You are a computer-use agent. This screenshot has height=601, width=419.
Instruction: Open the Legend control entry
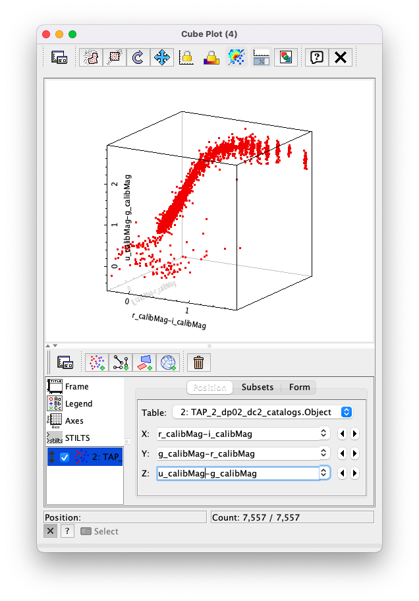(x=85, y=403)
